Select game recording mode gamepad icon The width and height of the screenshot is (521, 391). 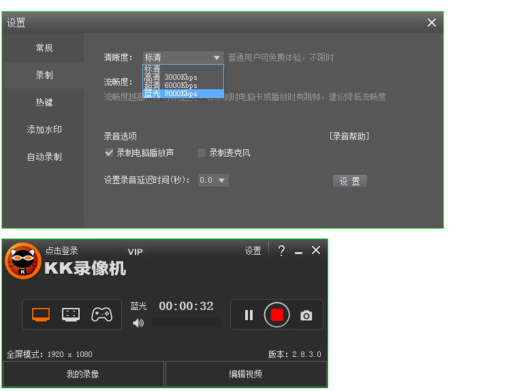[x=101, y=314]
